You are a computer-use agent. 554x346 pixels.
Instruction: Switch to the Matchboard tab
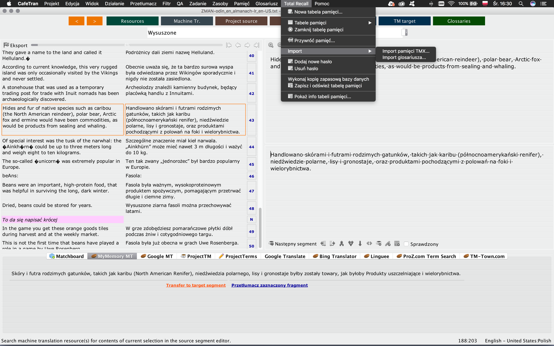(67, 256)
